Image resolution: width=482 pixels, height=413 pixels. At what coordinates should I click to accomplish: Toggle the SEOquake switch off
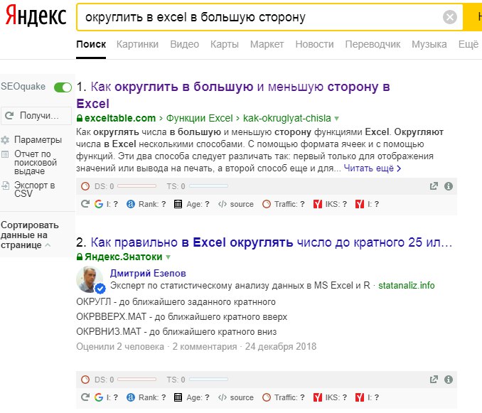coord(63,87)
